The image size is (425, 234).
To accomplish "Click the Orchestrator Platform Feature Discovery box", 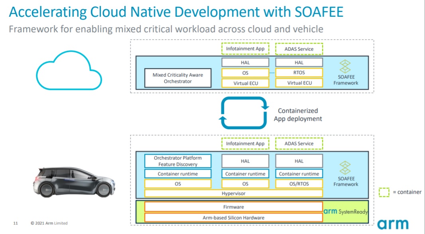I will tap(178, 161).
